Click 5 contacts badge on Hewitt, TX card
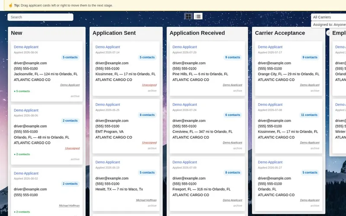 pyautogui.click(x=147, y=172)
